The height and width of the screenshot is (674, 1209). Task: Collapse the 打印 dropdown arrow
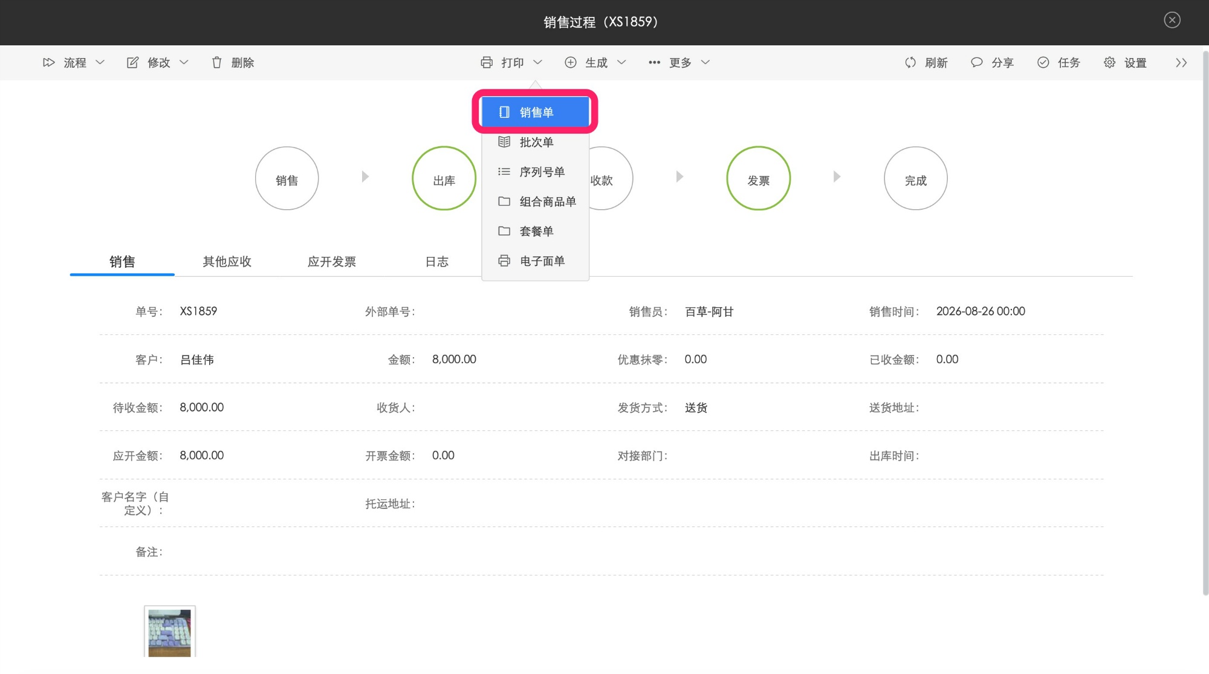click(537, 62)
